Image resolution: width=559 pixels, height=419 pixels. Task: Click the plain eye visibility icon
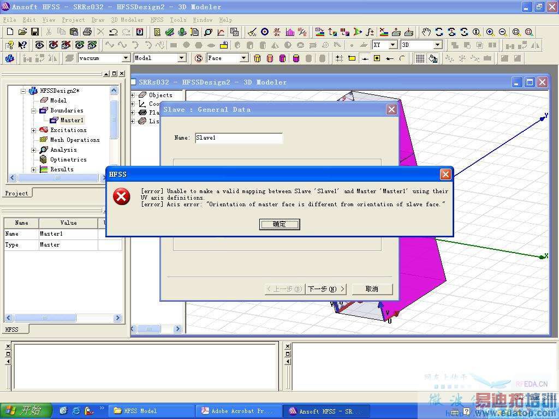[39, 45]
